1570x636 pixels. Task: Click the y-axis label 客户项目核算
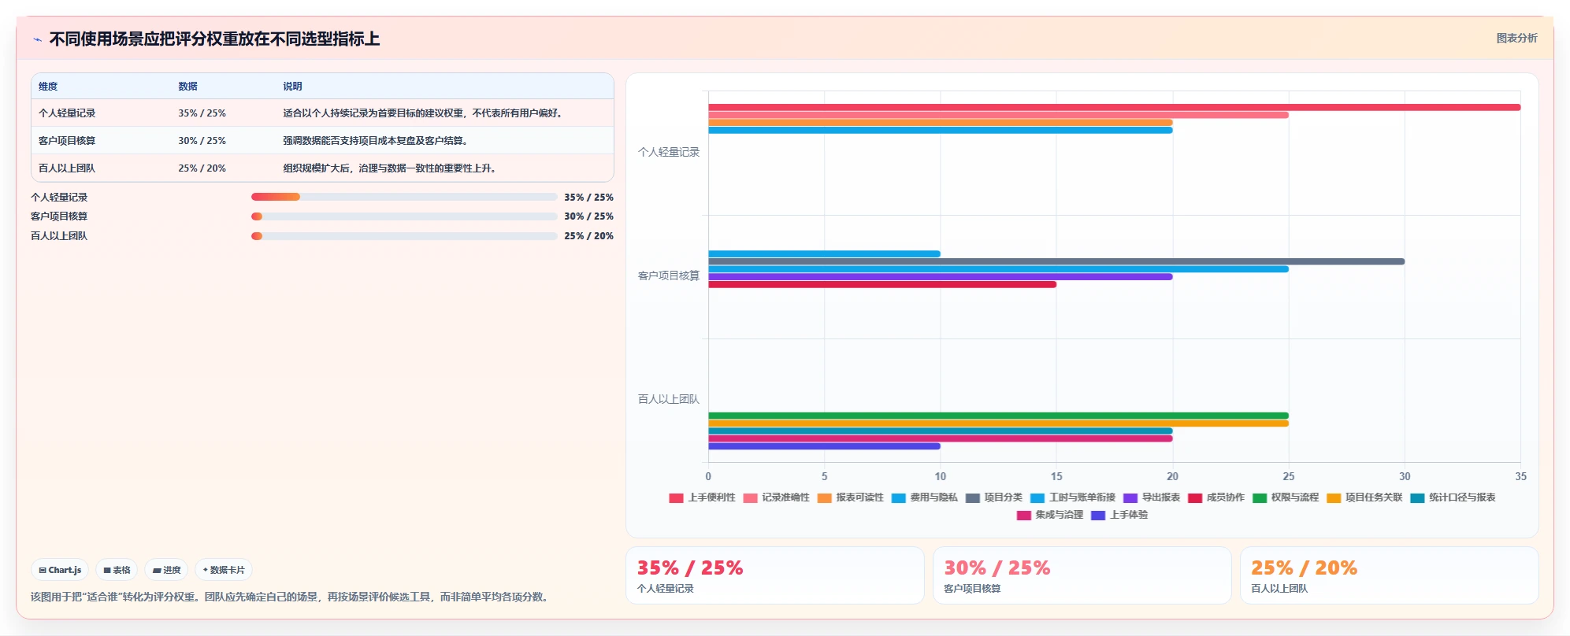click(x=669, y=275)
